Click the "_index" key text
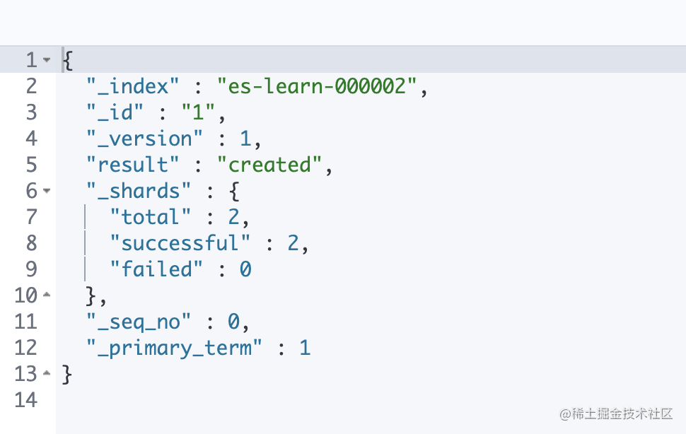 click(133, 86)
